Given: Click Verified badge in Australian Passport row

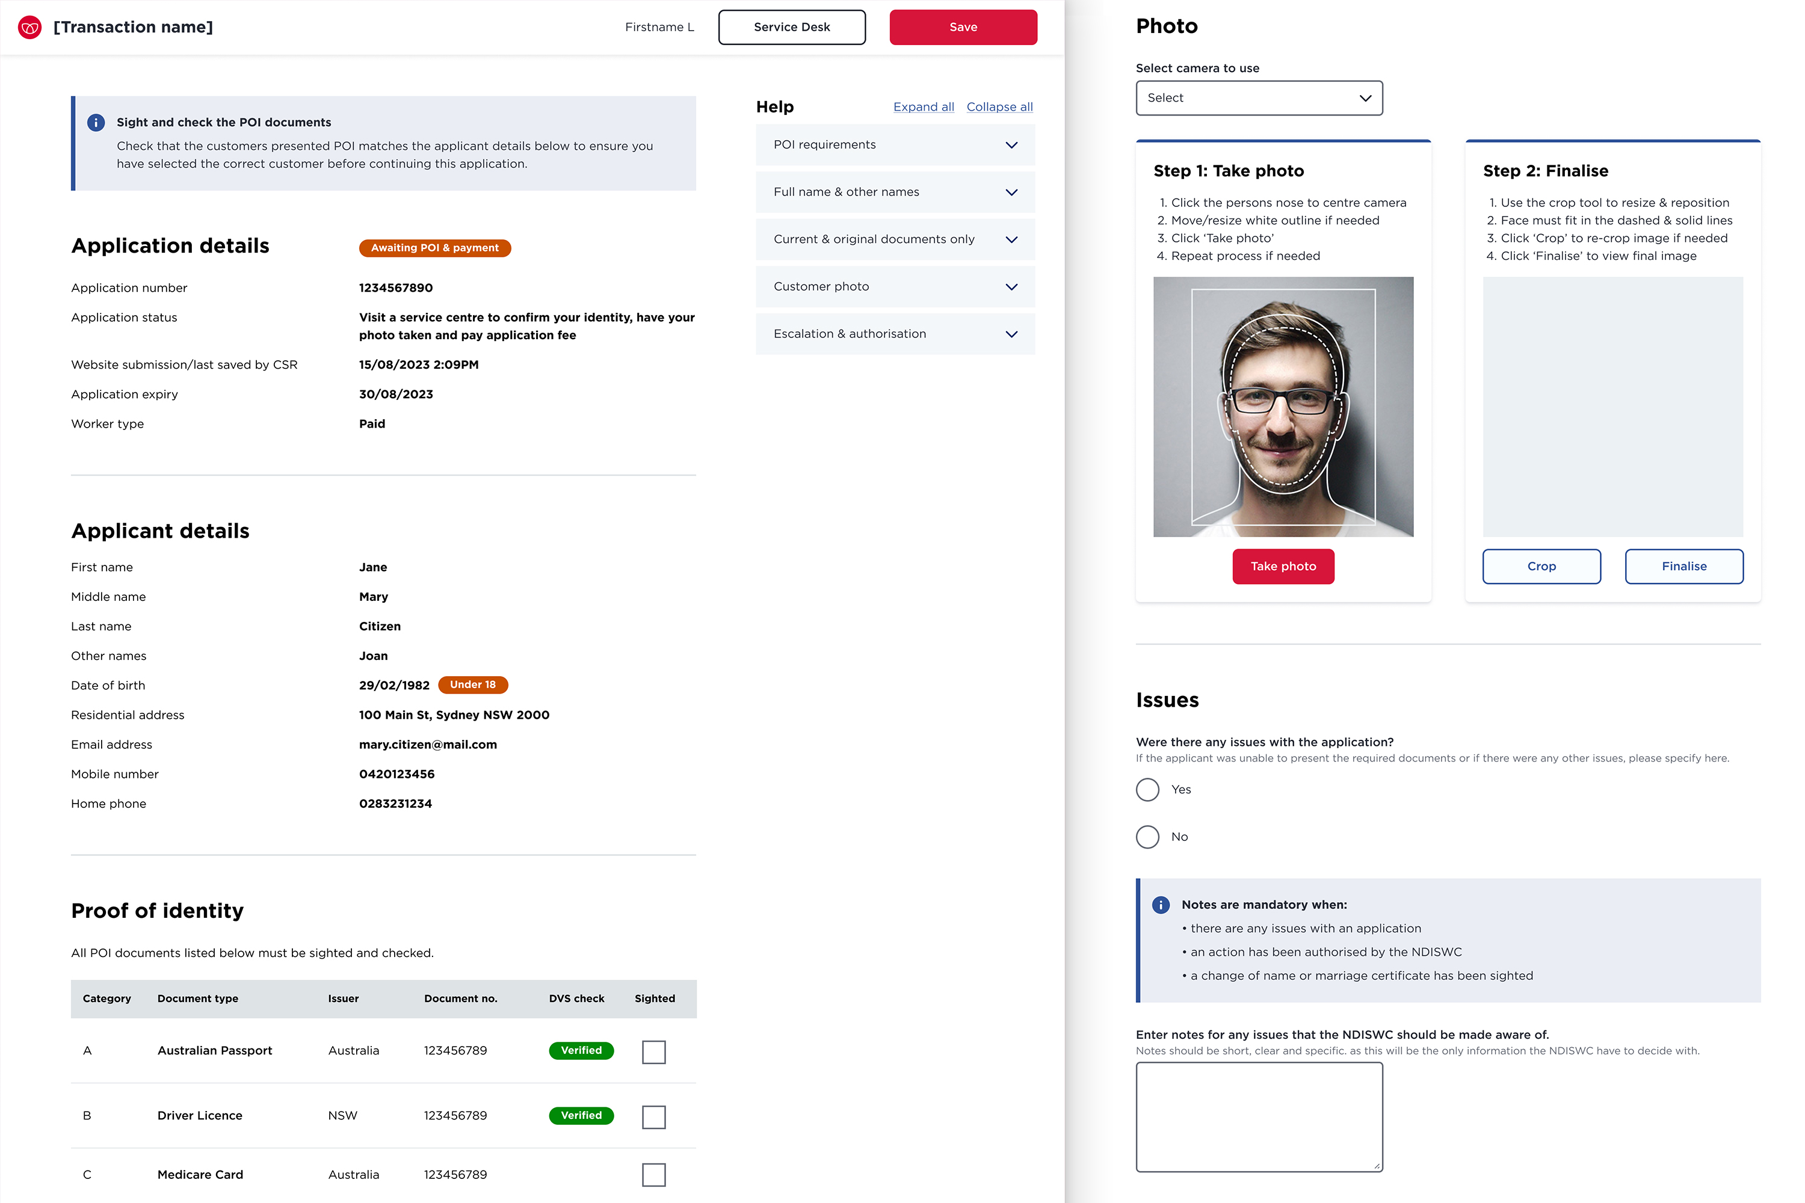Looking at the screenshot, I should (582, 1051).
